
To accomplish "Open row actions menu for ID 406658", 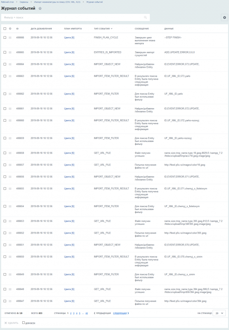I will pos(10,153).
